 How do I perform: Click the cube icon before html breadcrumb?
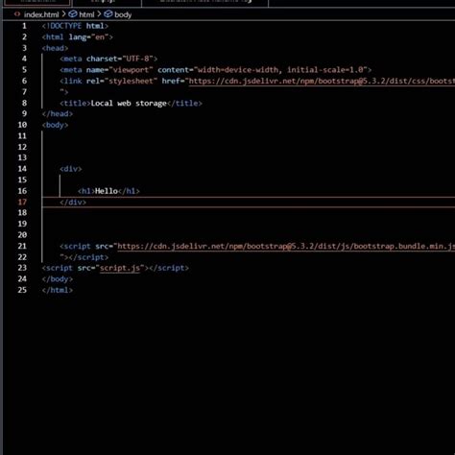tap(73, 14)
